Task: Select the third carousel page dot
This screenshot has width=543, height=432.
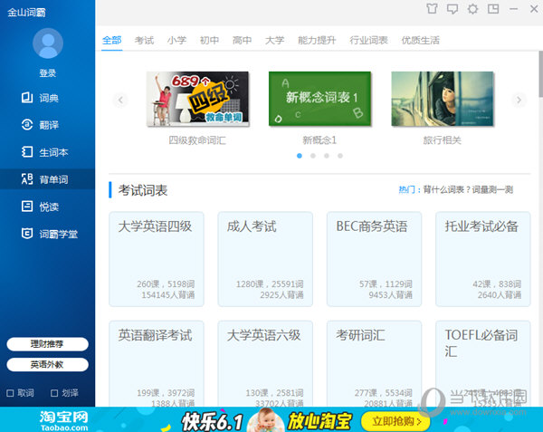Action: click(327, 156)
